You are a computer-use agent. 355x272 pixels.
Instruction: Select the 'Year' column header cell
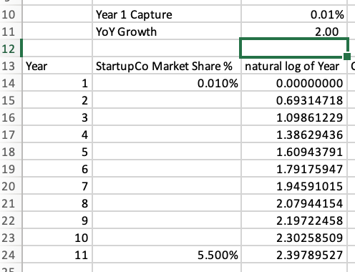57,66
